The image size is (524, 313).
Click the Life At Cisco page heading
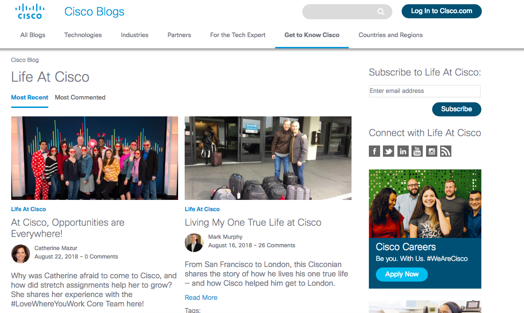click(50, 77)
